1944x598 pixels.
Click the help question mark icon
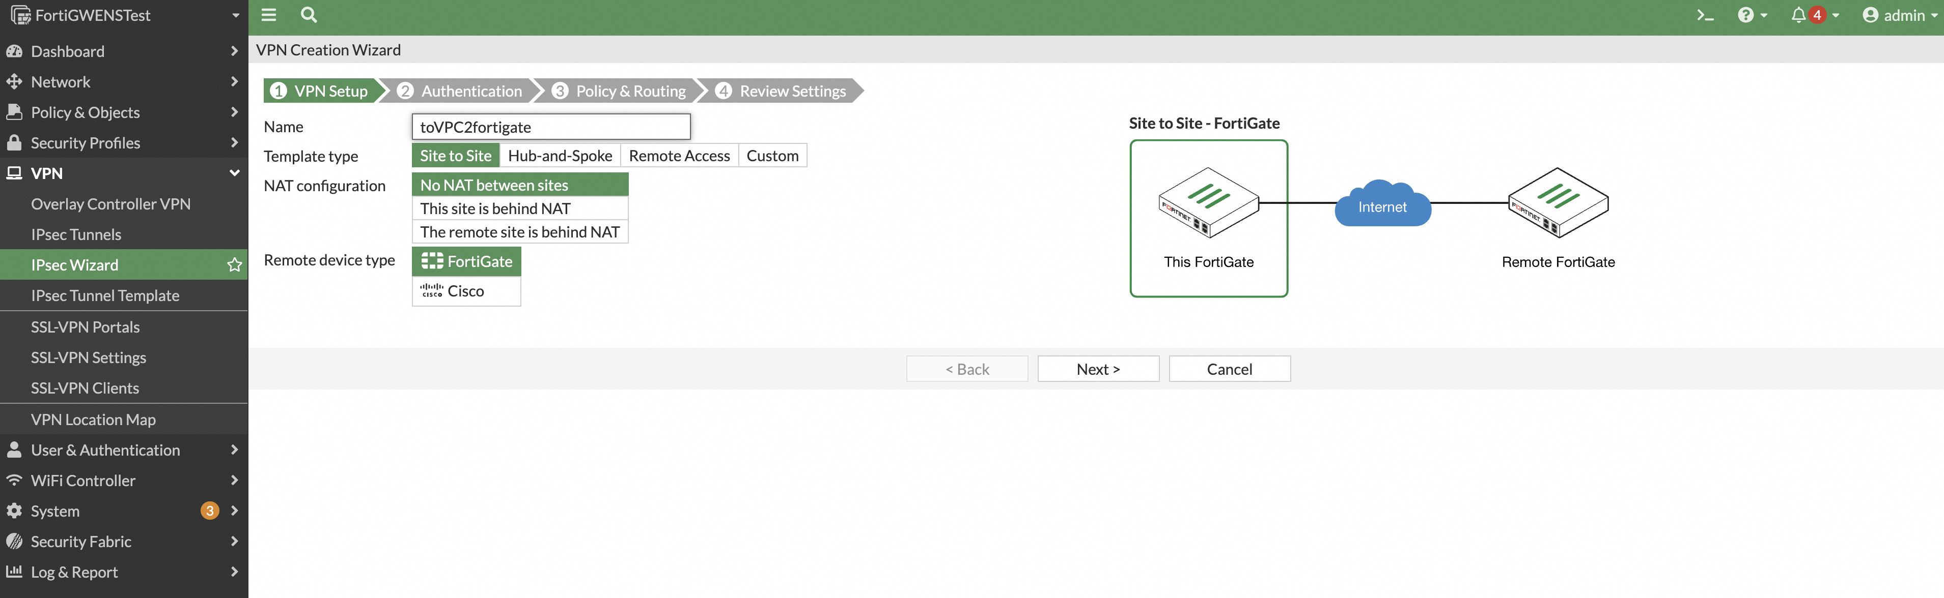pos(1745,15)
